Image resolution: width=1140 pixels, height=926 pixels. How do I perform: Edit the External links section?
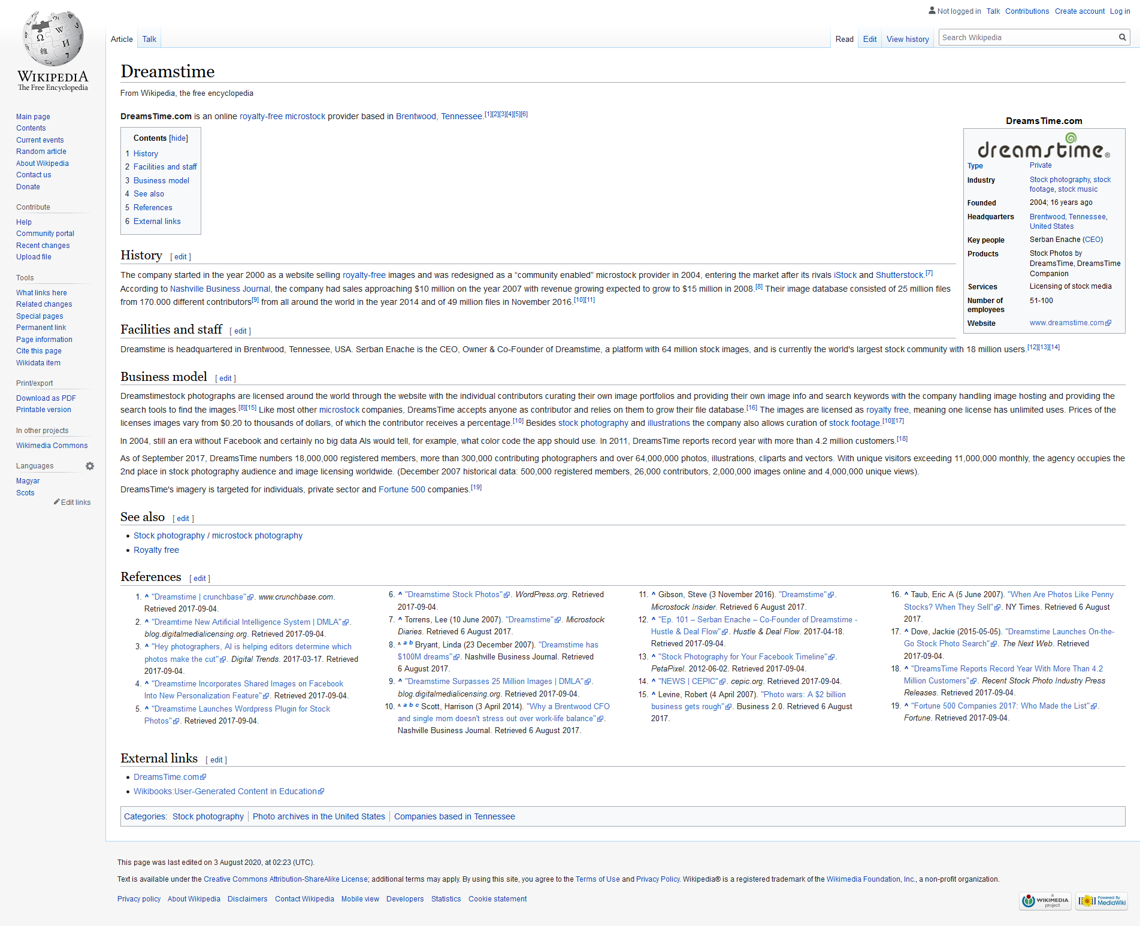[216, 759]
